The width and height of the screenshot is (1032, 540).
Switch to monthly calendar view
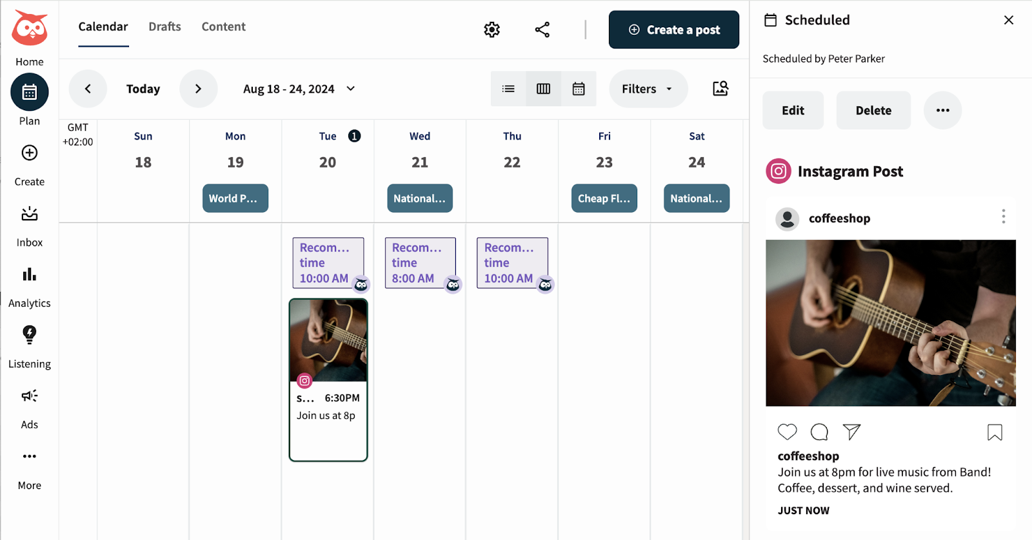(x=578, y=88)
